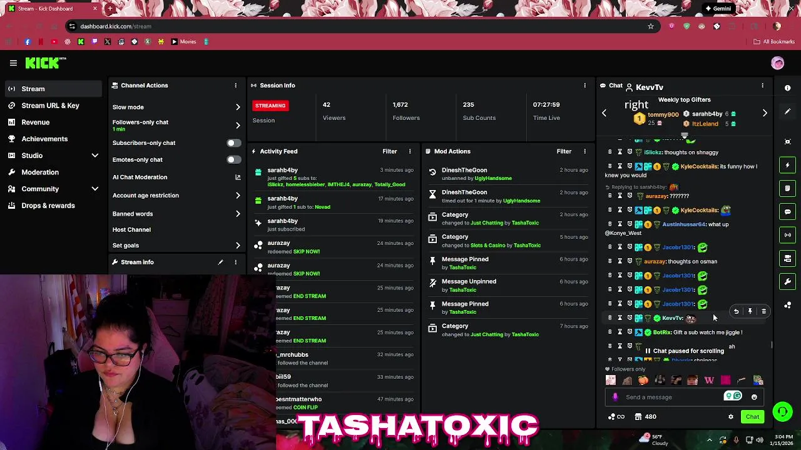Open Channel Actions three-dot menu
Image resolution: width=801 pixels, height=450 pixels.
(236, 86)
